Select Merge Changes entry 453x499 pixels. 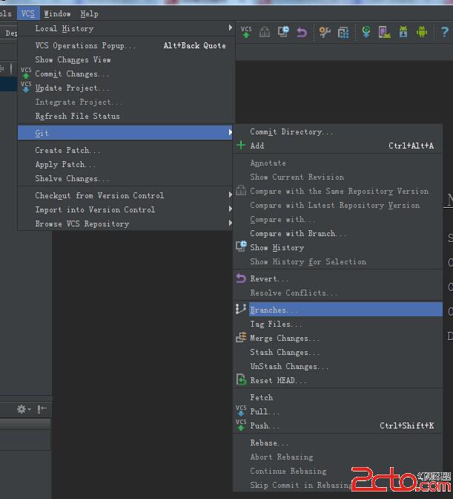click(338, 338)
